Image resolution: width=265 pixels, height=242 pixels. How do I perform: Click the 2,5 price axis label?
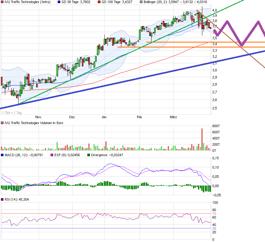click(215, 108)
